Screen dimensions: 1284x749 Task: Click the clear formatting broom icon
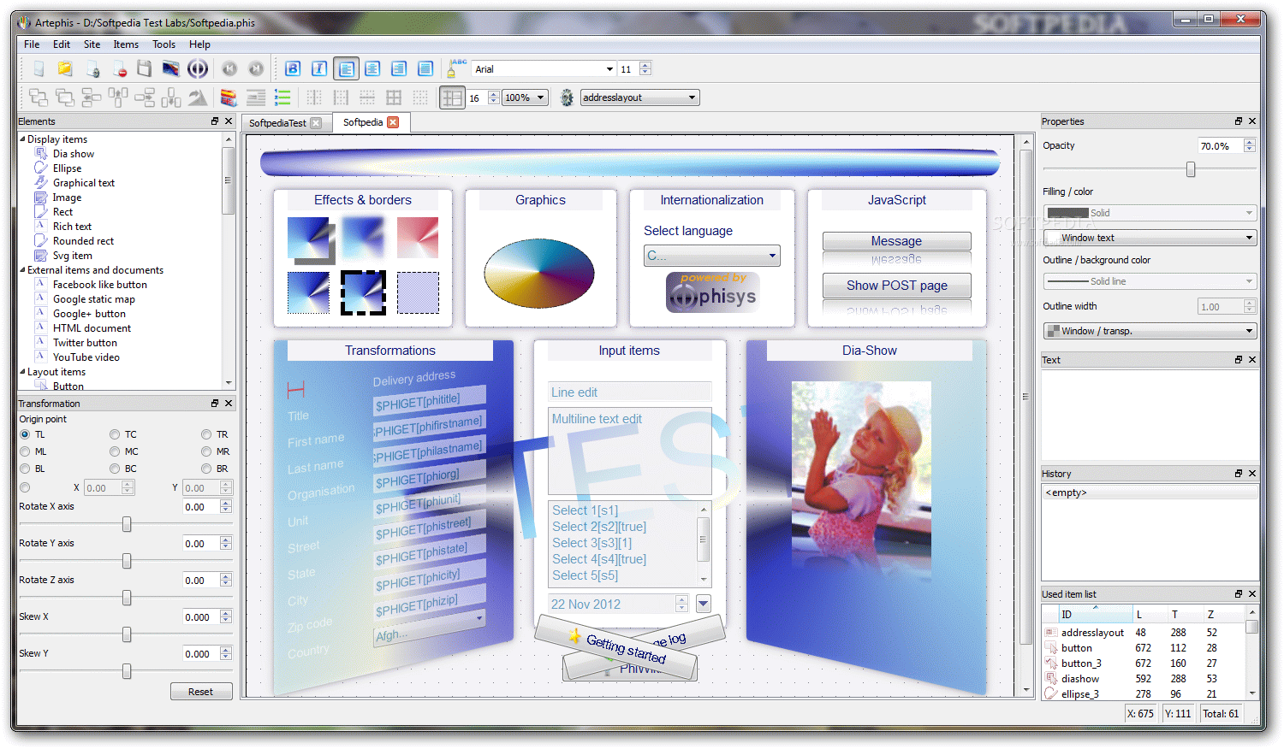(456, 69)
